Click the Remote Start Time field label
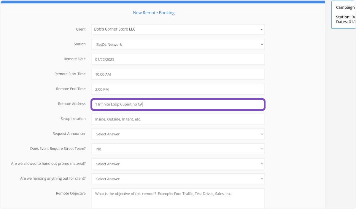356x209 pixels. pos(70,74)
